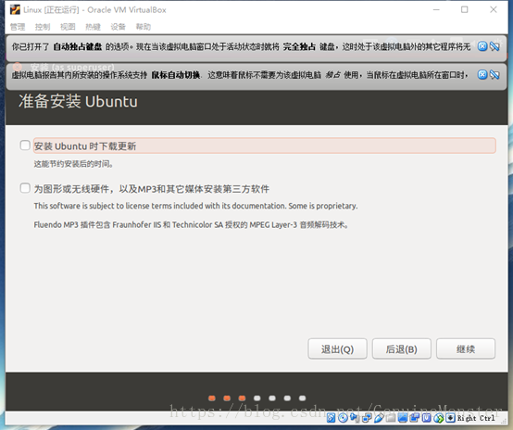Viewport: 513px width, 430px height.
Task: Suppress future 鼠标自动切换 mouse integration messages
Action: click(x=494, y=75)
